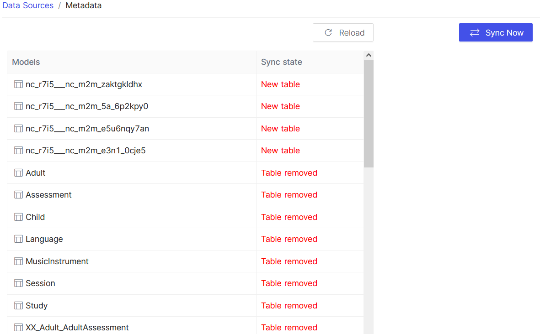Click the table icon beside Session
540x334 pixels.
18,283
